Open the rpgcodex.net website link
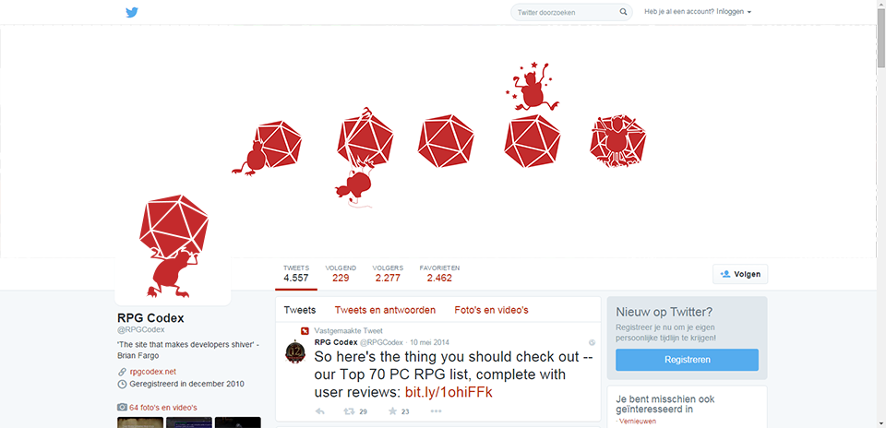Screen dimensions: 886x428 pyautogui.click(x=152, y=372)
